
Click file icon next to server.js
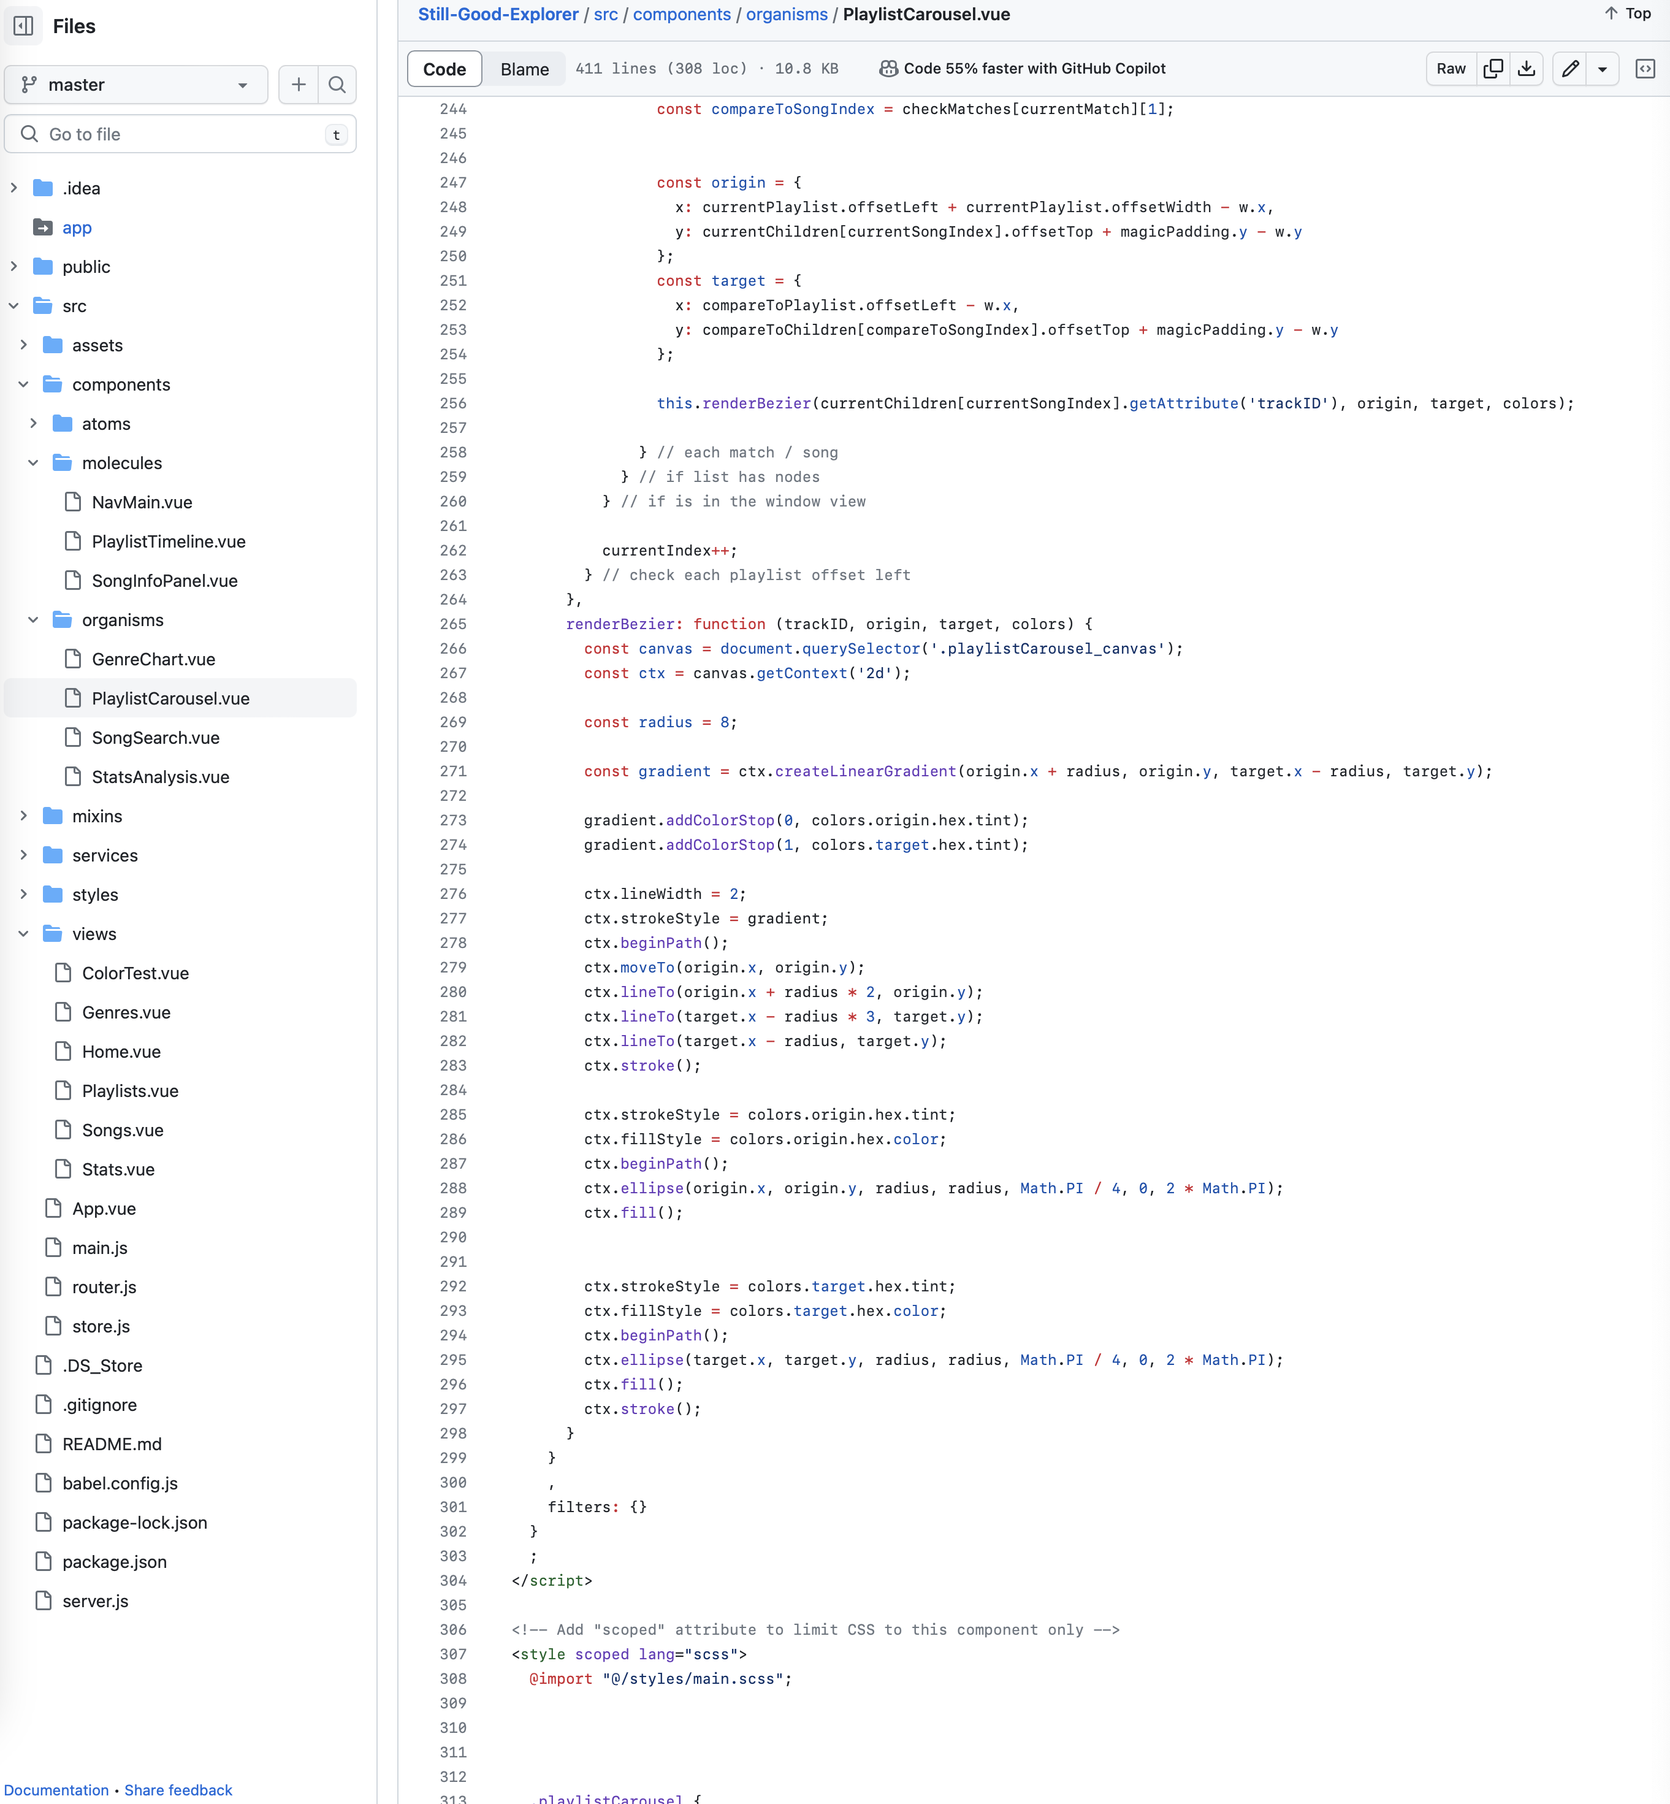point(42,1600)
